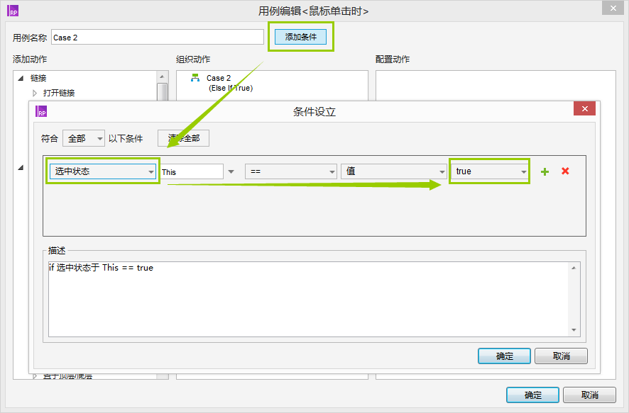Click scroll up arrow in 添加动作 list
This screenshot has width=629, height=413.
coord(162,77)
